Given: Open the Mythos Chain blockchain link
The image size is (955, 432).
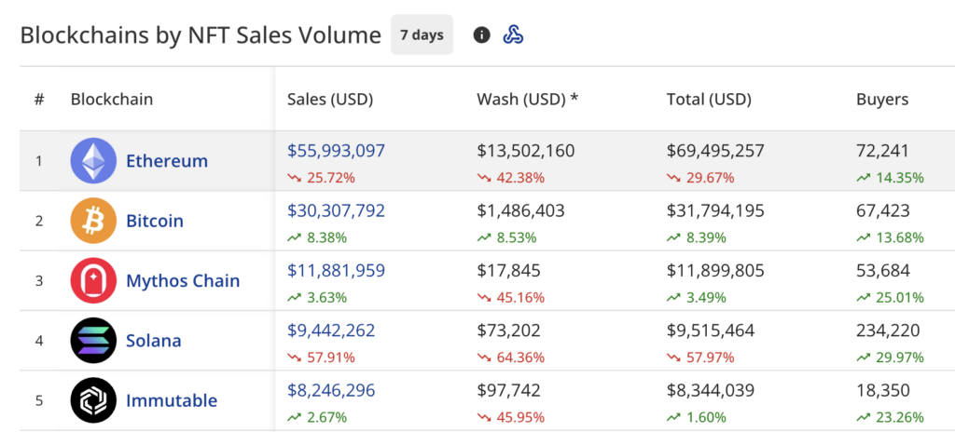Looking at the screenshot, I should point(183,281).
